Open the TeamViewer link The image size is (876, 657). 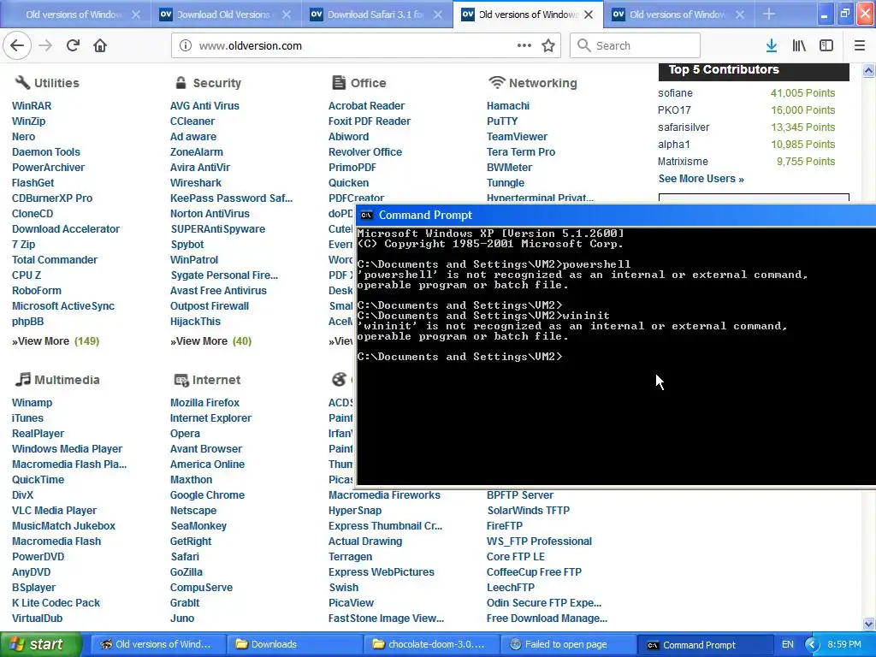click(x=517, y=136)
